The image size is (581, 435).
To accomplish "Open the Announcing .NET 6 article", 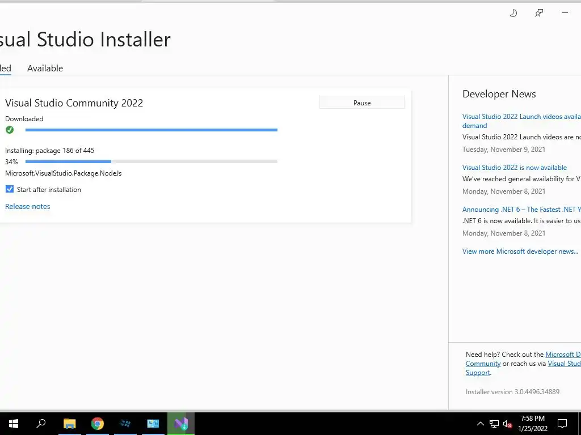I will click(521, 210).
